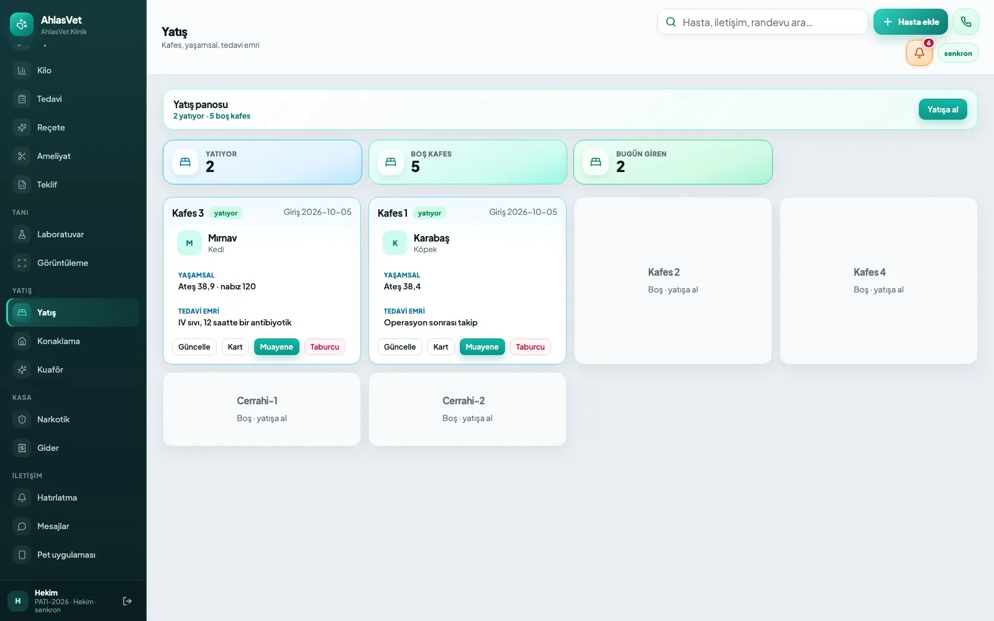Image resolution: width=994 pixels, height=621 pixels.
Task: Click Güncelle on Karabaş's Kafes 1 card
Action: pyautogui.click(x=400, y=347)
